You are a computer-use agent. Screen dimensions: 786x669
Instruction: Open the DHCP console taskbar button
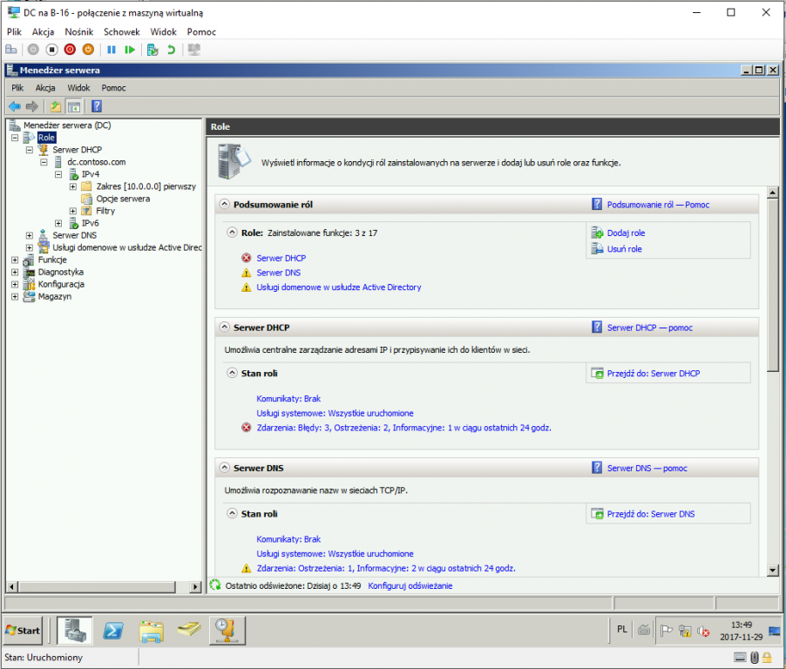click(x=227, y=630)
